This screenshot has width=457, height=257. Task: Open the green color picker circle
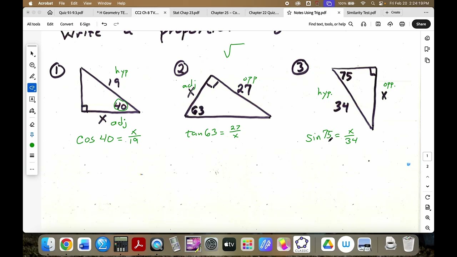click(x=32, y=145)
